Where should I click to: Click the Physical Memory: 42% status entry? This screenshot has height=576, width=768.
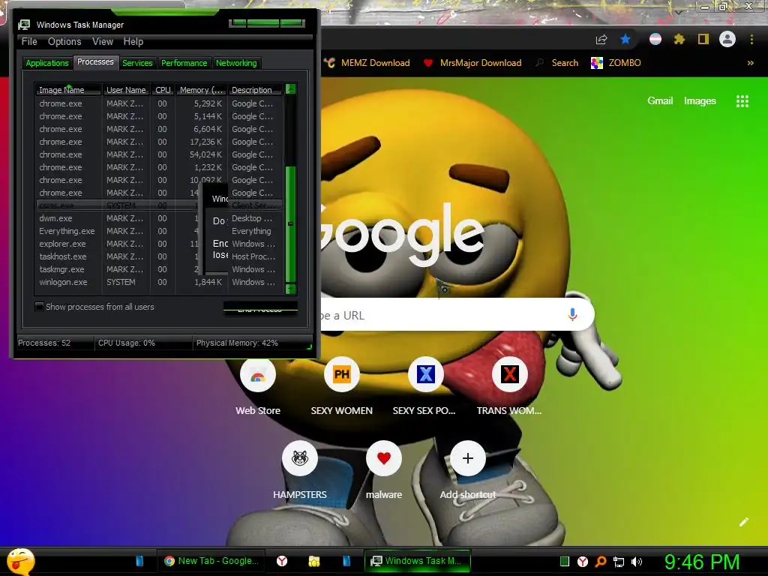[237, 343]
